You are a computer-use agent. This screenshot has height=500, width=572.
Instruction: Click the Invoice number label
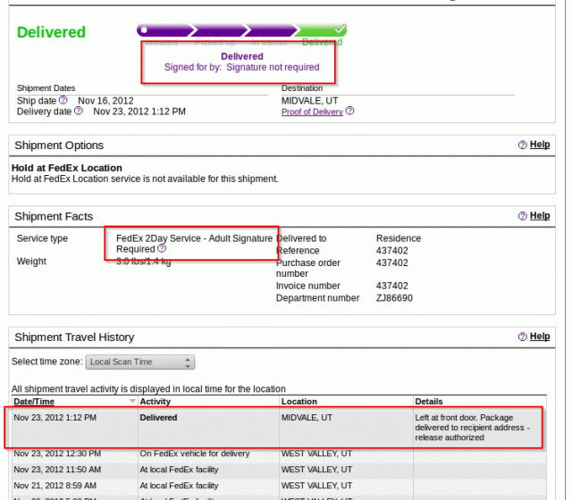307,286
